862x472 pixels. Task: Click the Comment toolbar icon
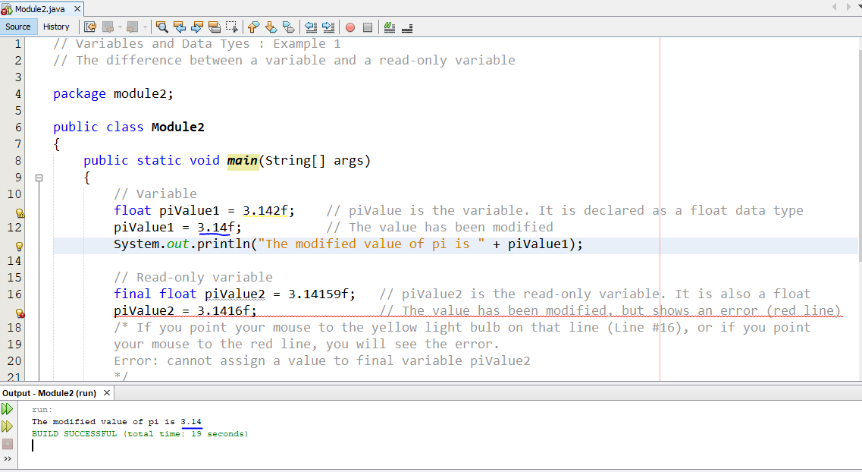click(390, 27)
